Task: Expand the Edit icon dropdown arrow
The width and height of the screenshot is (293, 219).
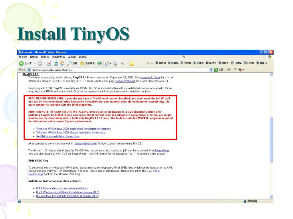Action: (x=127, y=63)
